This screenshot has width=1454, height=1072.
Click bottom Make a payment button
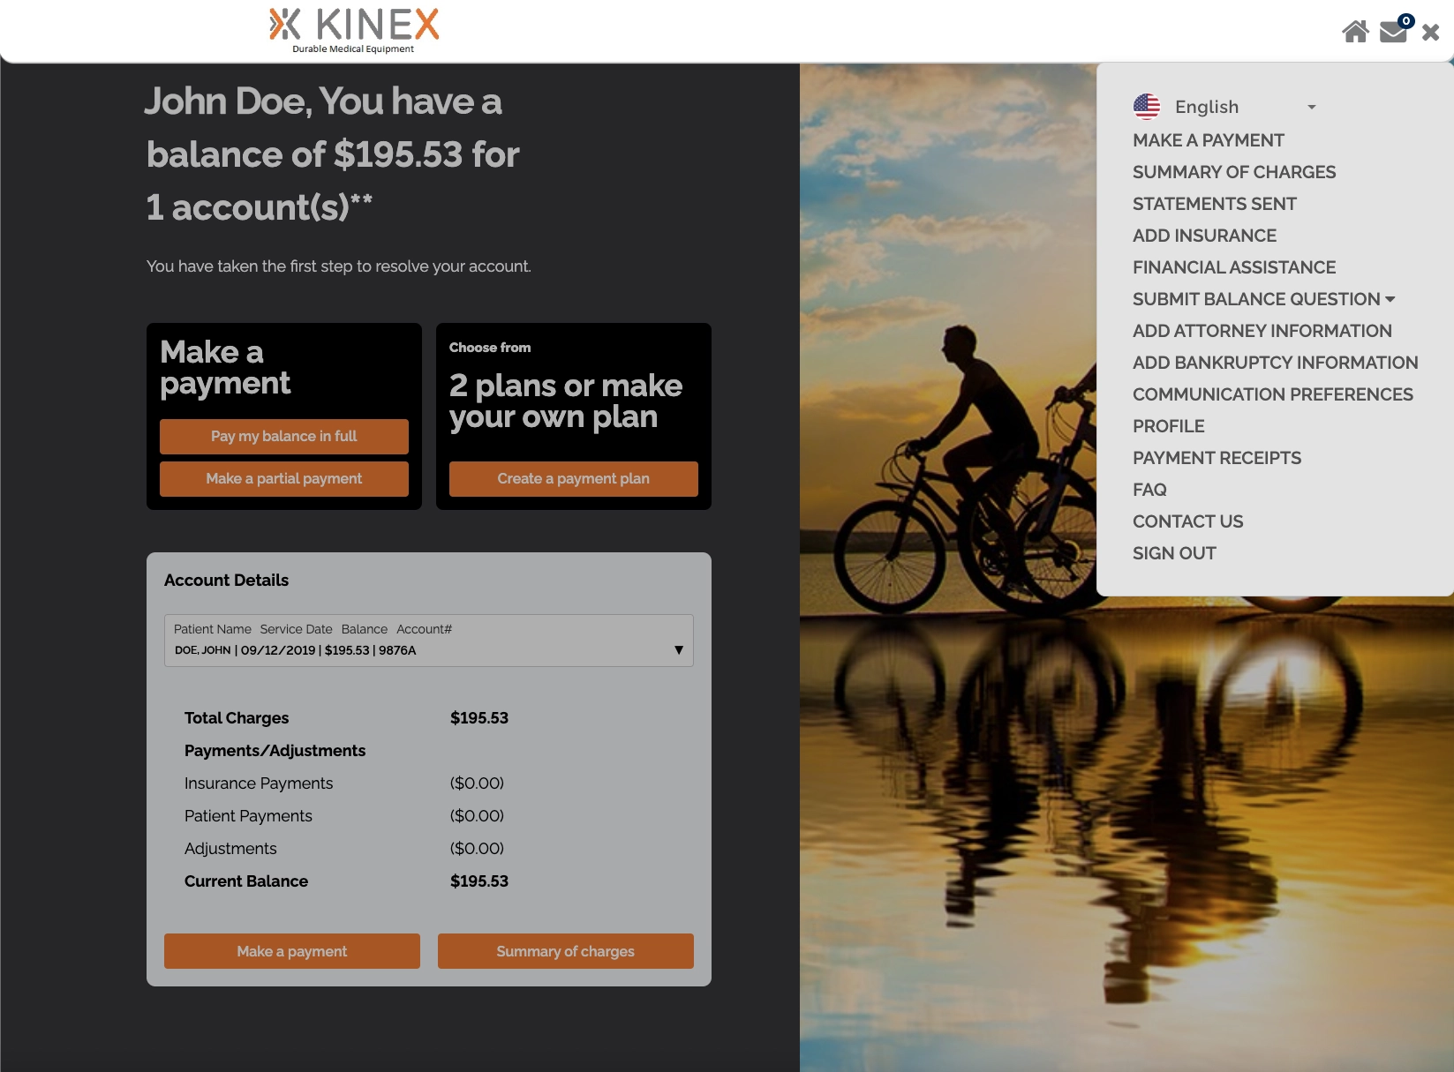292,951
